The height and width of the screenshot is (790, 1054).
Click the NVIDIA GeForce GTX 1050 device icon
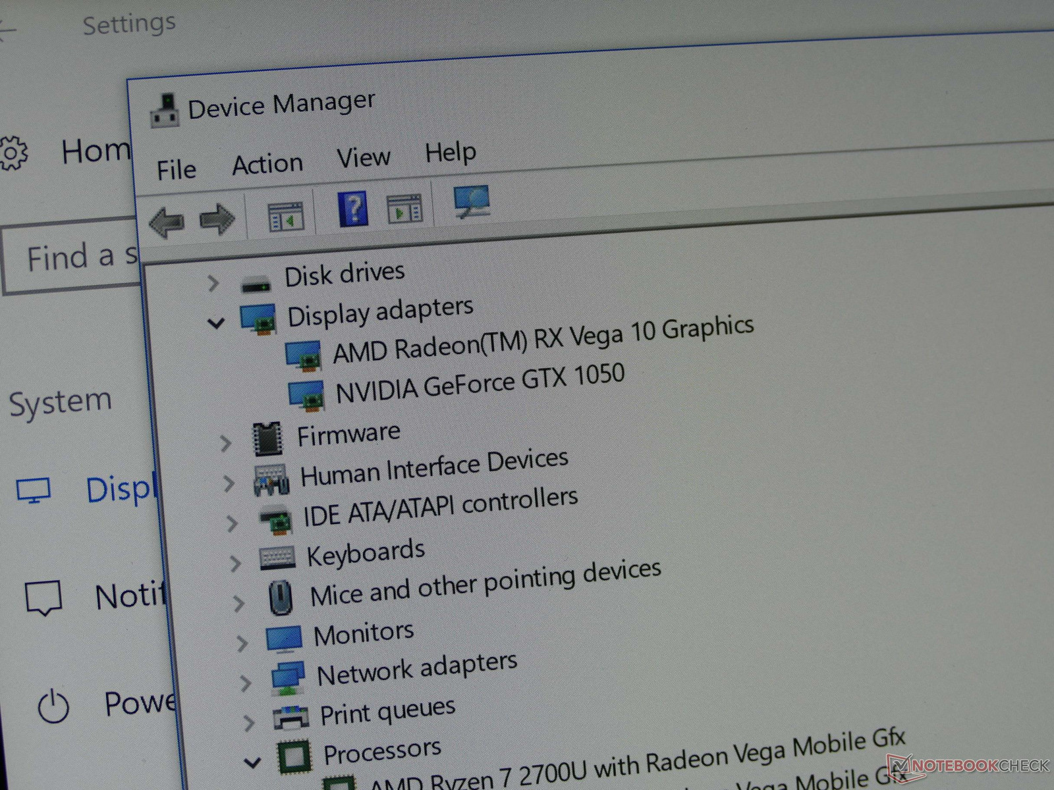point(306,395)
